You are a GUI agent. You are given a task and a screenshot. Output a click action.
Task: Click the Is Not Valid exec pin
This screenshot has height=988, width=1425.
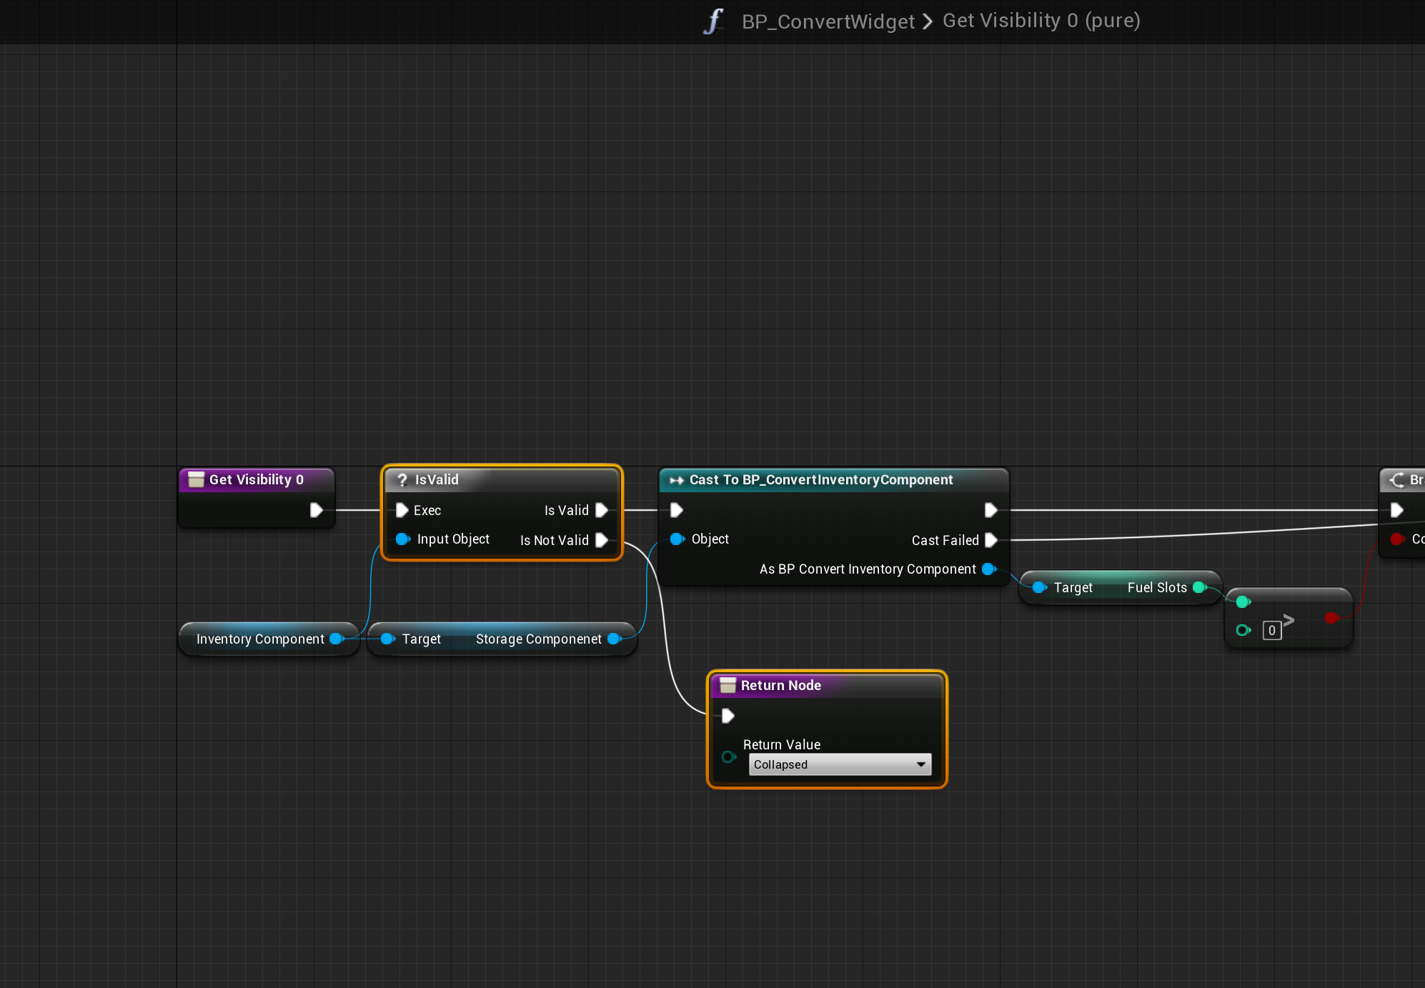click(602, 540)
